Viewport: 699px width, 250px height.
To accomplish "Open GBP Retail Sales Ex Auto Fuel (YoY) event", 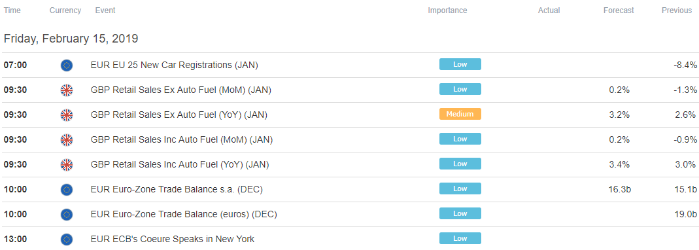I will [179, 115].
